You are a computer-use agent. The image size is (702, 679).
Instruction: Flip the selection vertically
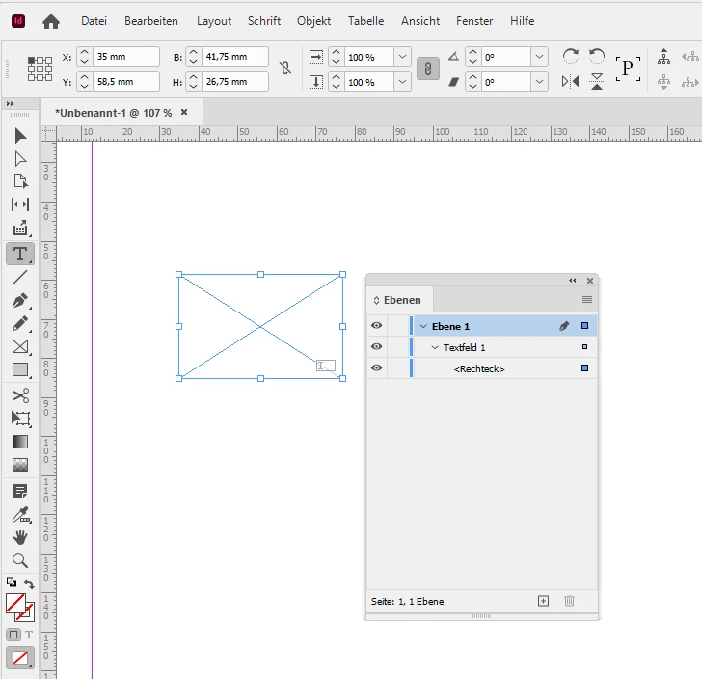[x=596, y=81]
